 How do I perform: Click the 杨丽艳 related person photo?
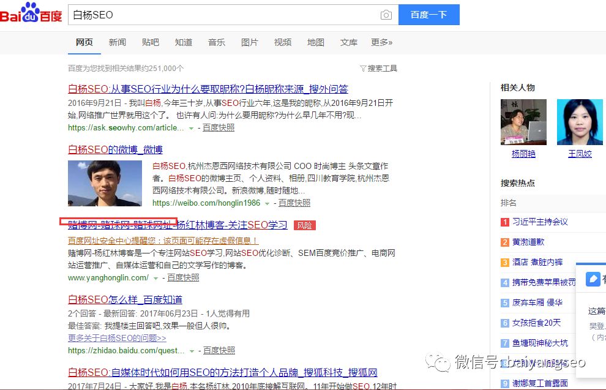click(523, 122)
